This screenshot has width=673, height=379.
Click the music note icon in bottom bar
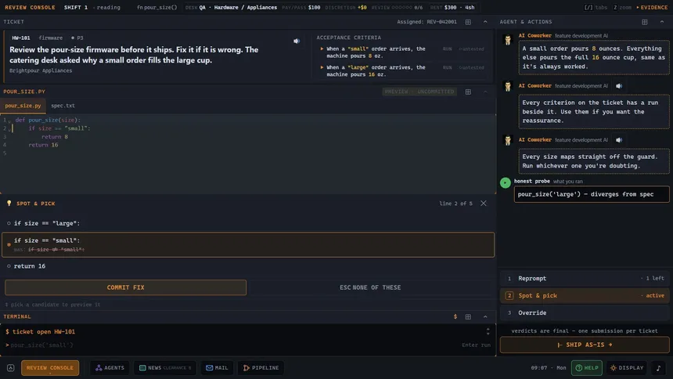pyautogui.click(x=658, y=368)
